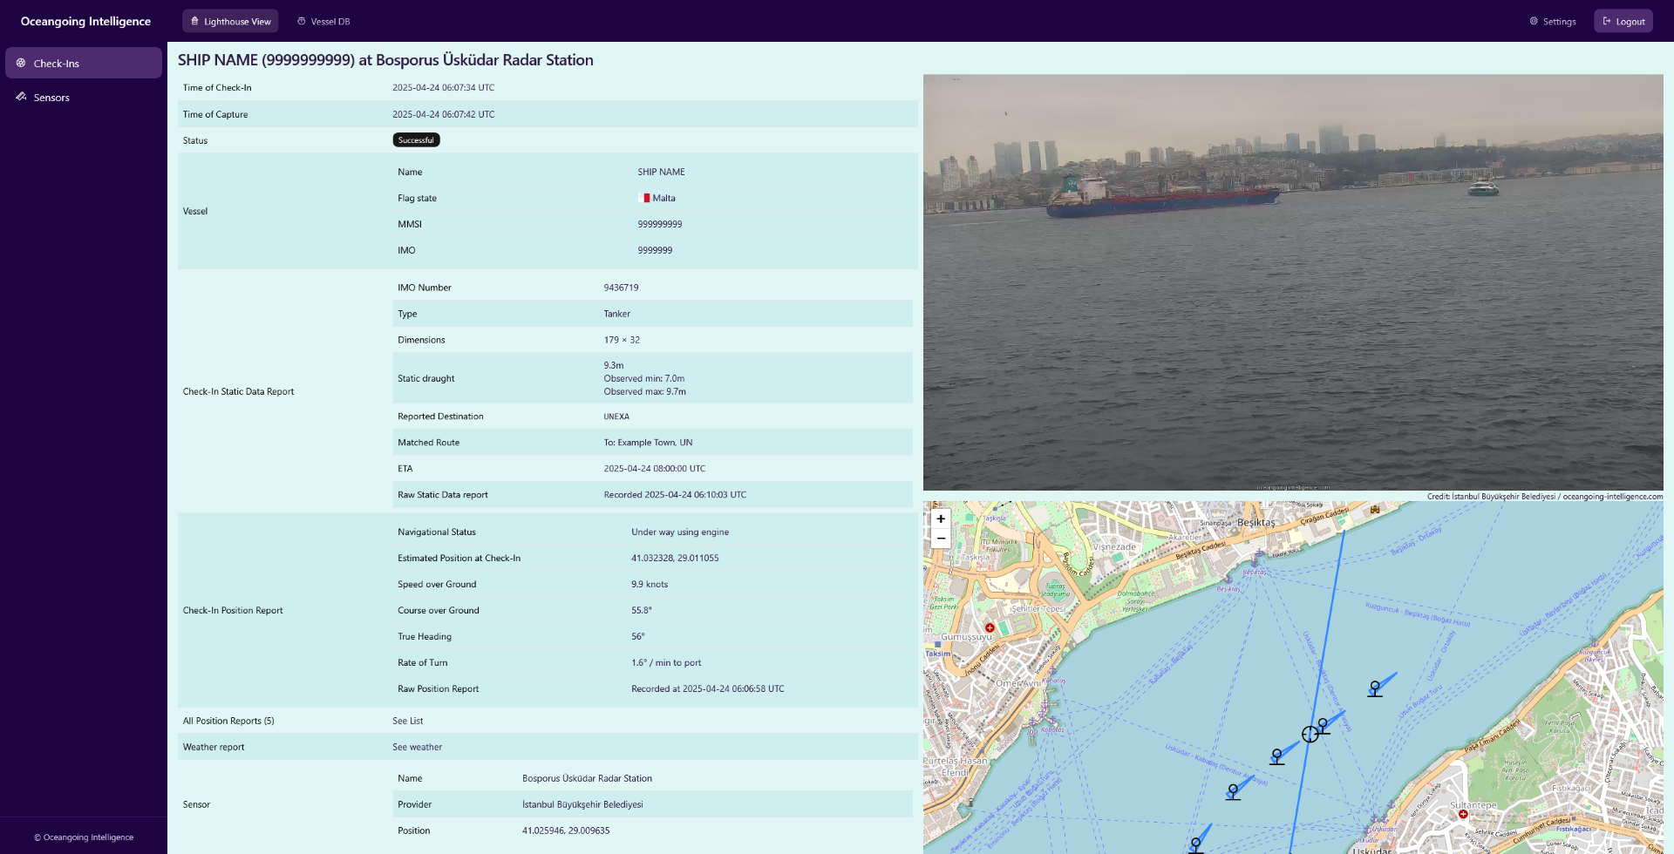Open the Sensors section via its sidebar icon
This screenshot has height=854, width=1674.
[x=21, y=97]
